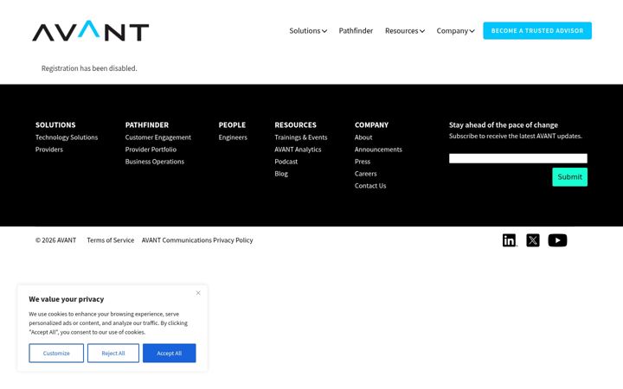
Task: Click Become a Trusted Advisor button
Action: tap(537, 30)
